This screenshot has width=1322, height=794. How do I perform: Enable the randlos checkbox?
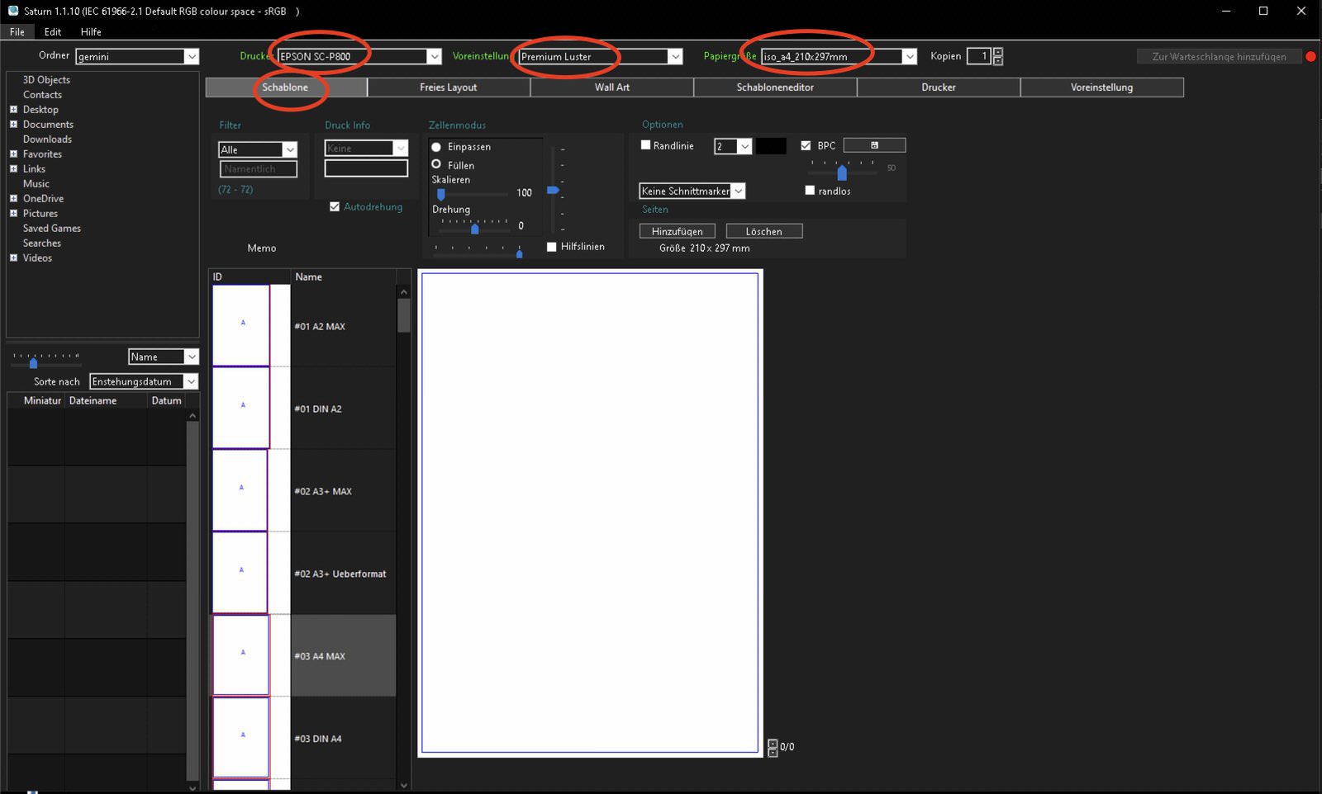pyautogui.click(x=810, y=191)
